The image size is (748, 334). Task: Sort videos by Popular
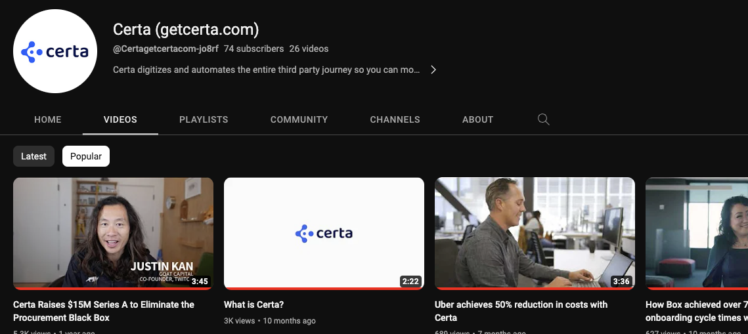pyautogui.click(x=86, y=156)
